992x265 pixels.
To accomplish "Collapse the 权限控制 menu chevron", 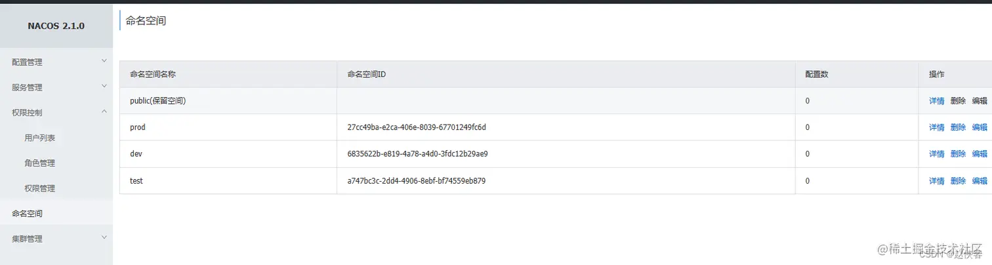I will (104, 112).
